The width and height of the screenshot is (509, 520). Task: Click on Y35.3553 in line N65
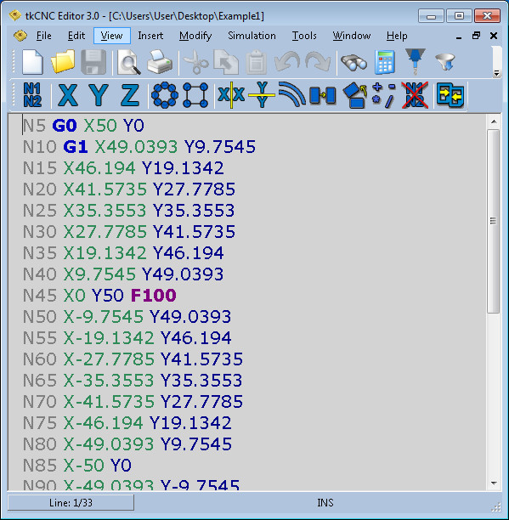tap(201, 381)
